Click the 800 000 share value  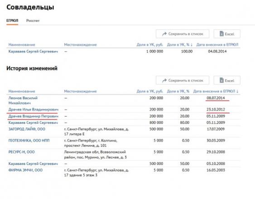[156, 122]
